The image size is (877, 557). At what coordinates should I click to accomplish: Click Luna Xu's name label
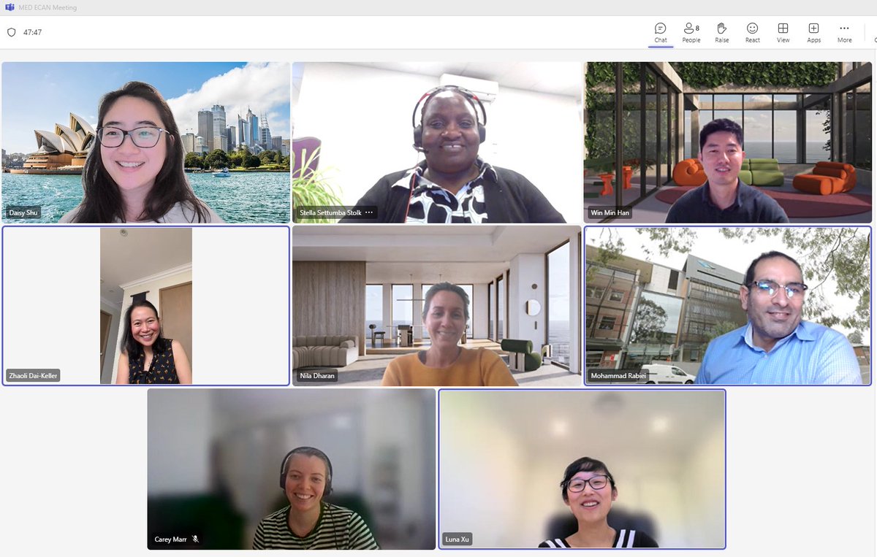457,540
